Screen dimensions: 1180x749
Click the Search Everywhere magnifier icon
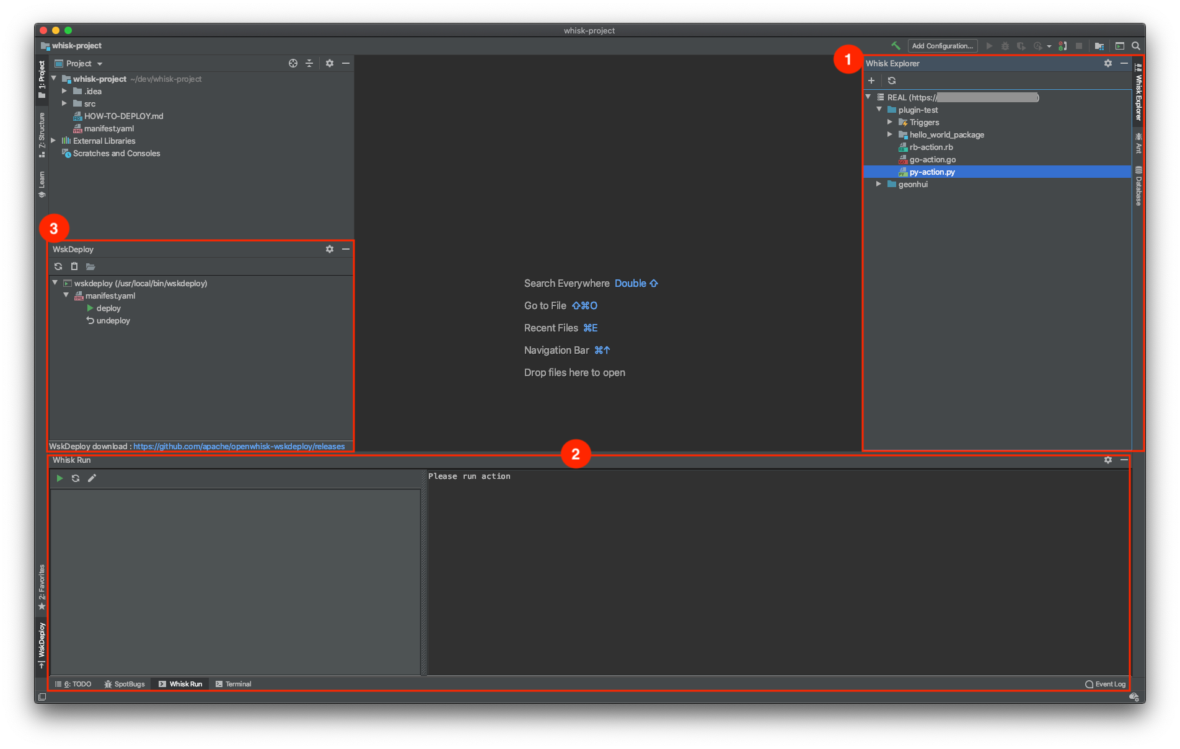pos(1136,46)
